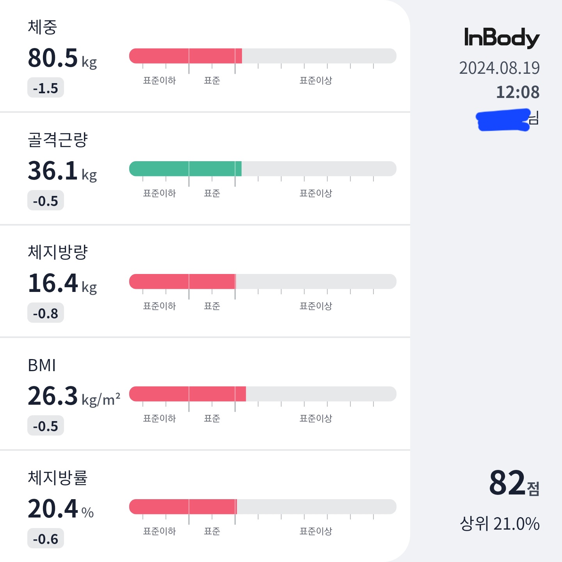Image resolution: width=562 pixels, height=562 pixels.
Task: Tap the -0.5 badge under BMI
Action: 46,426
